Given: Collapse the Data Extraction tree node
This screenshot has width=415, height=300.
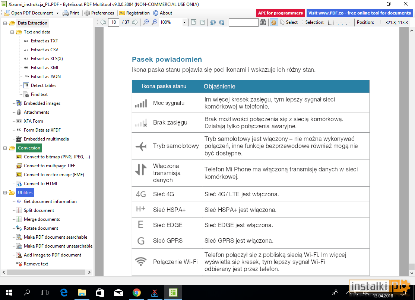Looking at the screenshot, I should (5, 23).
